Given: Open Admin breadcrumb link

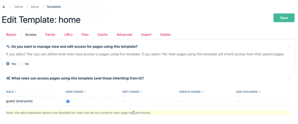Looking at the screenshot, I should 19,7.
